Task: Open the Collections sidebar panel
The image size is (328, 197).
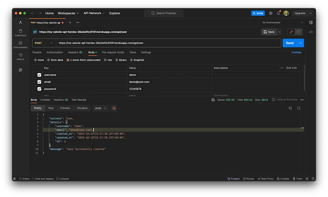Action: (20, 31)
